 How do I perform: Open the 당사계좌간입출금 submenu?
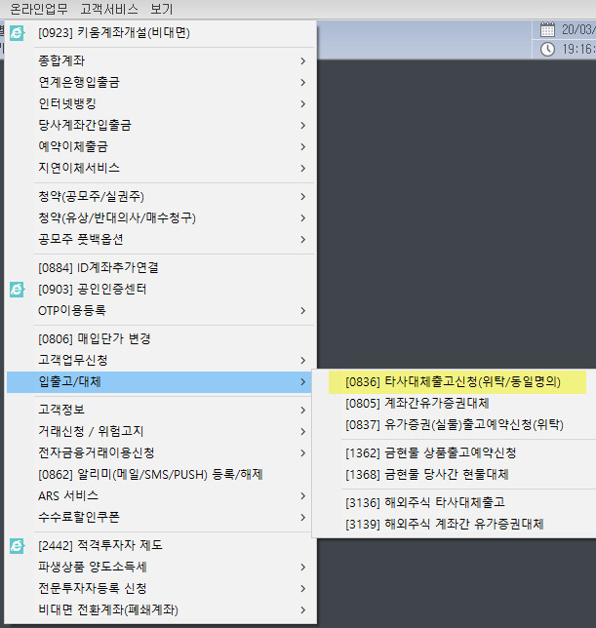pos(160,126)
